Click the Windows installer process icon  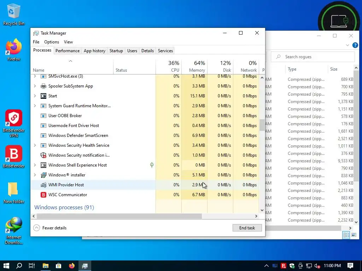coord(43,175)
